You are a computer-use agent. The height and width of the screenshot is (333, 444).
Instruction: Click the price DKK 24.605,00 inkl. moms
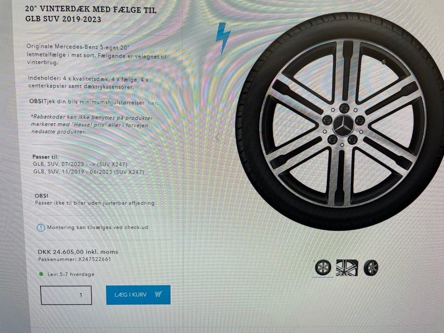point(78,252)
